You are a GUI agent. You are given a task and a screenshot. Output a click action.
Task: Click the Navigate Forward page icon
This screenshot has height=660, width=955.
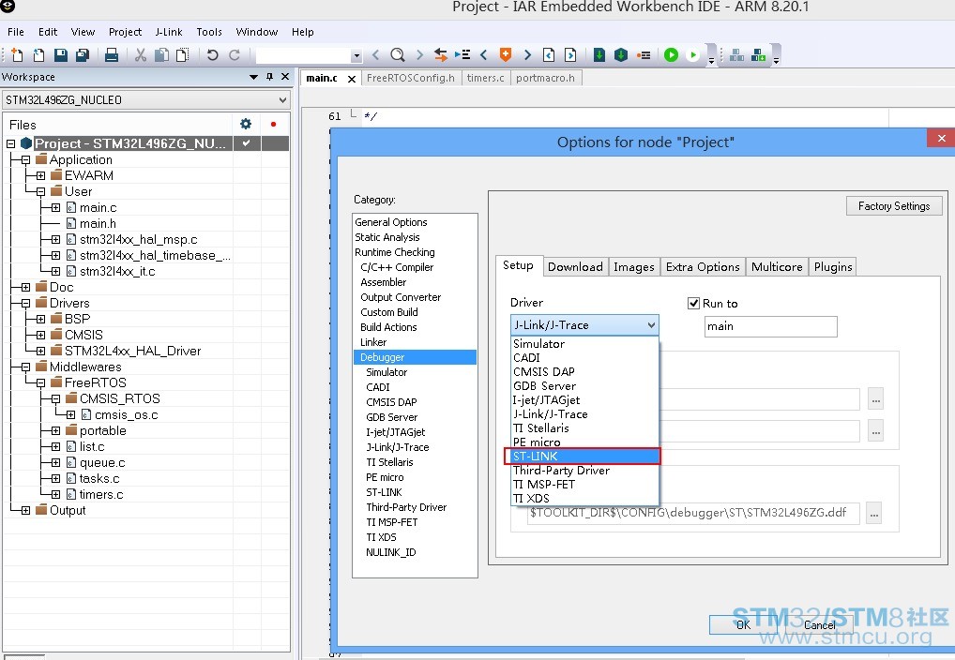coord(570,54)
